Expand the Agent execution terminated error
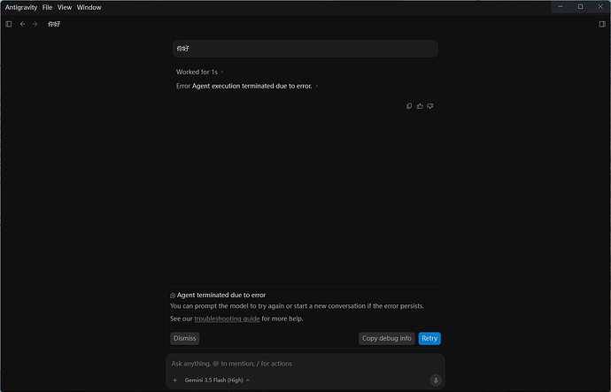The width and height of the screenshot is (611, 392). [247, 86]
